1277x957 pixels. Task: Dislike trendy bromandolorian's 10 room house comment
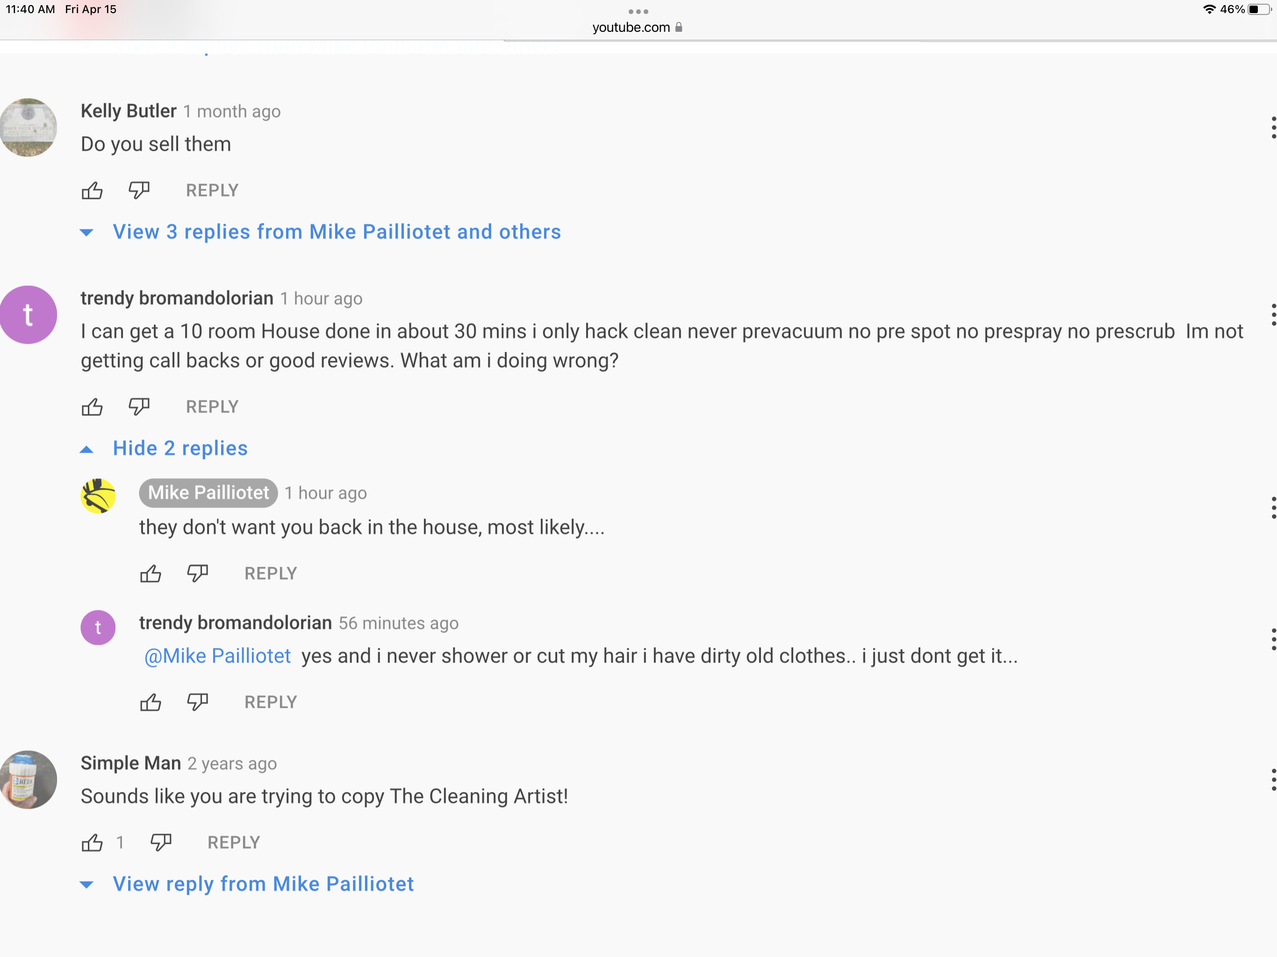pos(139,407)
